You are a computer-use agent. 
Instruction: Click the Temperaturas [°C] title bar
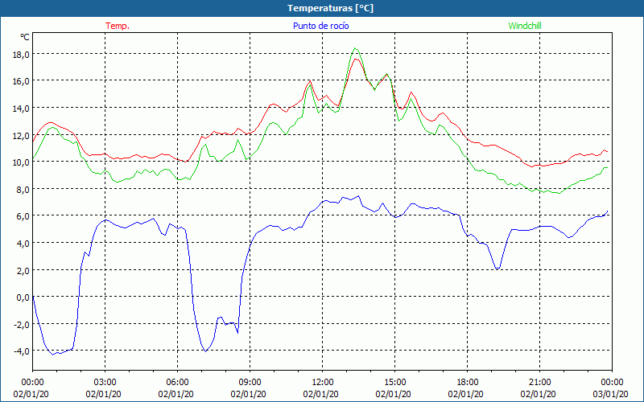tap(322, 8)
